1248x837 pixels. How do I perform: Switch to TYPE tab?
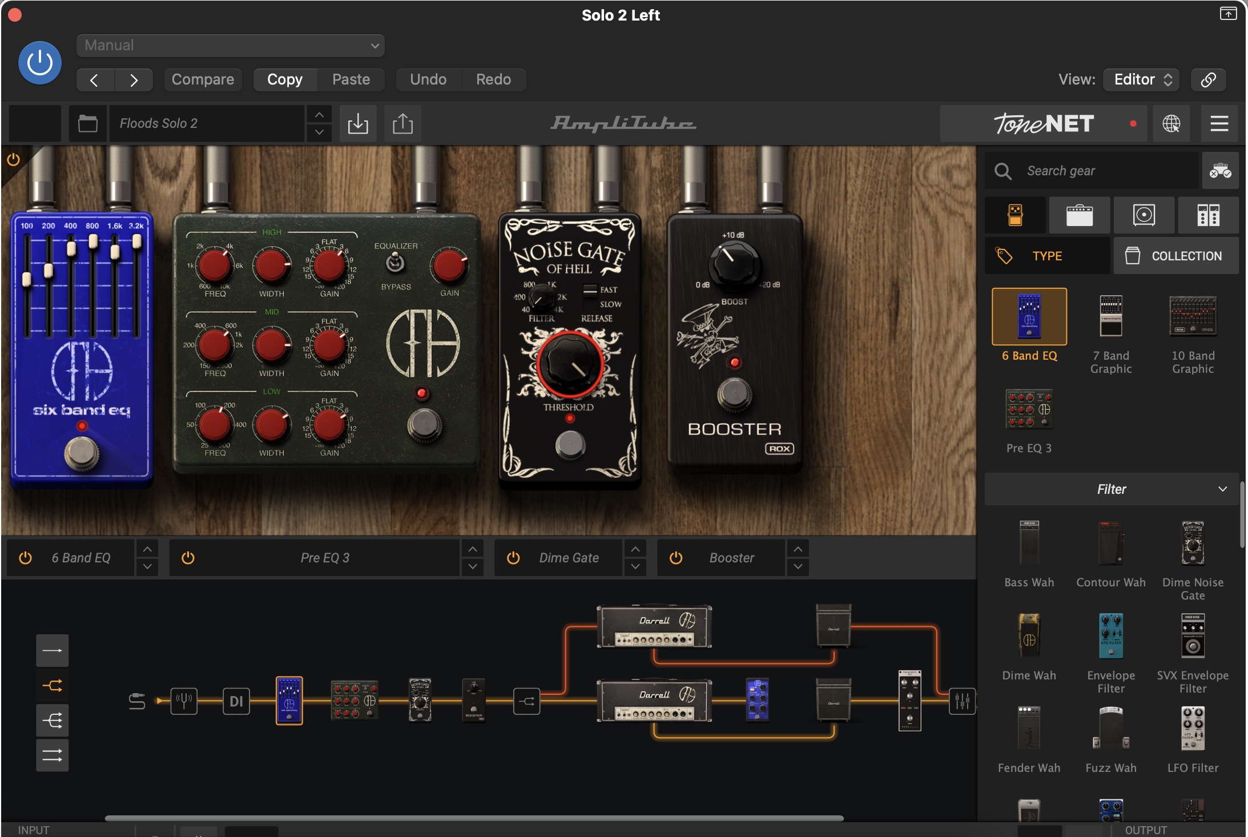pyautogui.click(x=1047, y=256)
